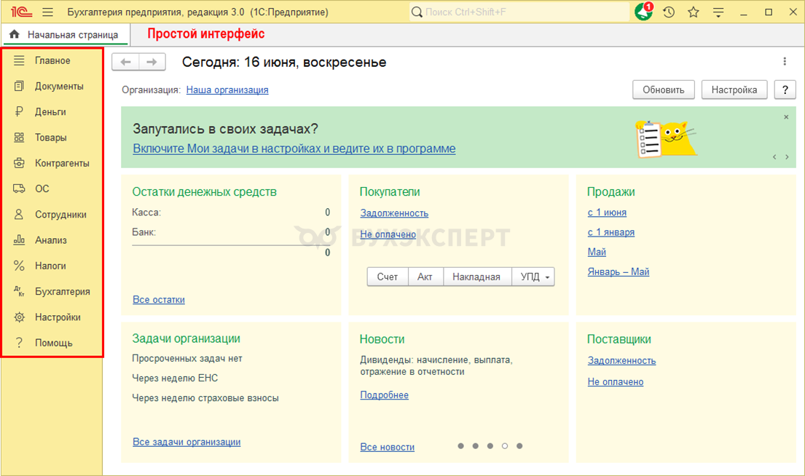Open favorites star icon

694,12
